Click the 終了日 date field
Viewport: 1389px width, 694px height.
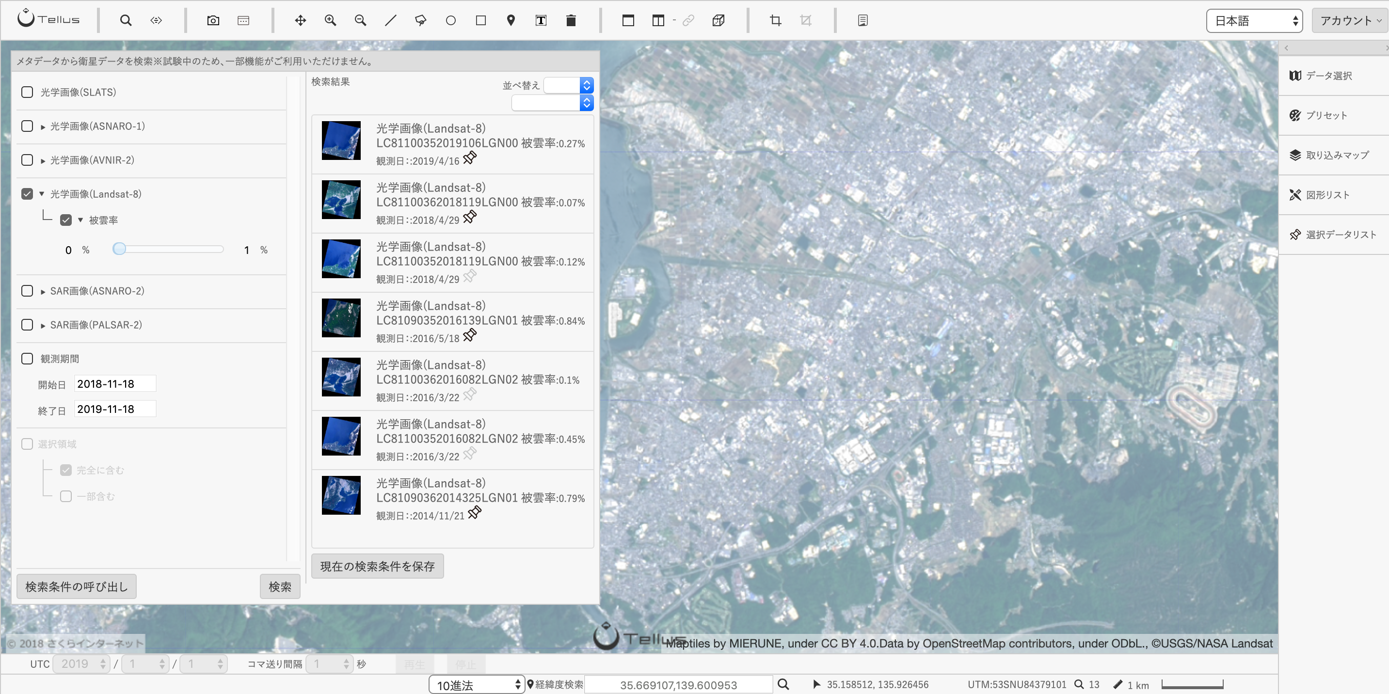pyautogui.click(x=115, y=409)
